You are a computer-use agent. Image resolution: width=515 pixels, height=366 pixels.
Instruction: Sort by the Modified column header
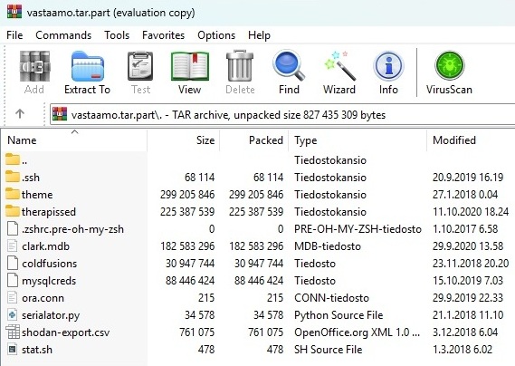click(471, 140)
